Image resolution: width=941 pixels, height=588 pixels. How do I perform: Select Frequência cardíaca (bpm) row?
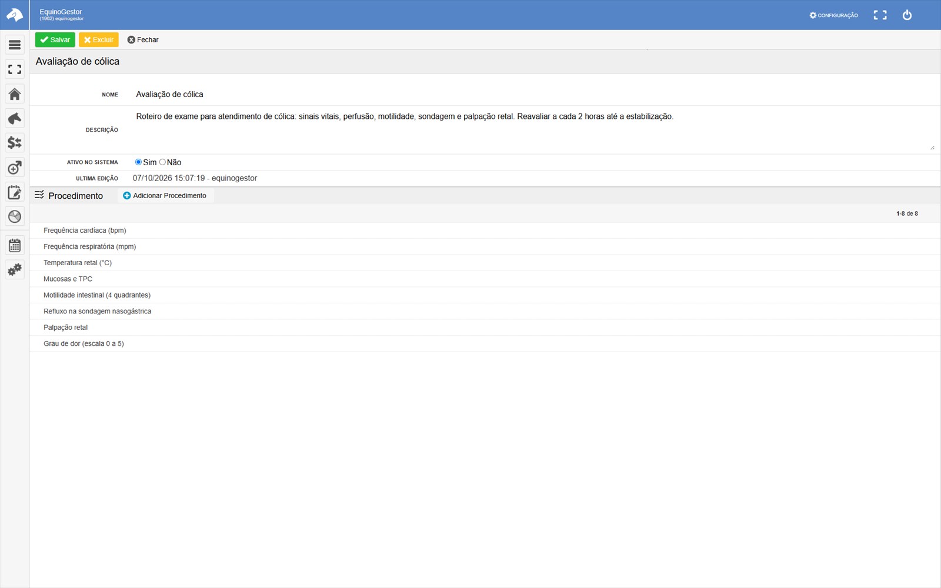(x=485, y=230)
